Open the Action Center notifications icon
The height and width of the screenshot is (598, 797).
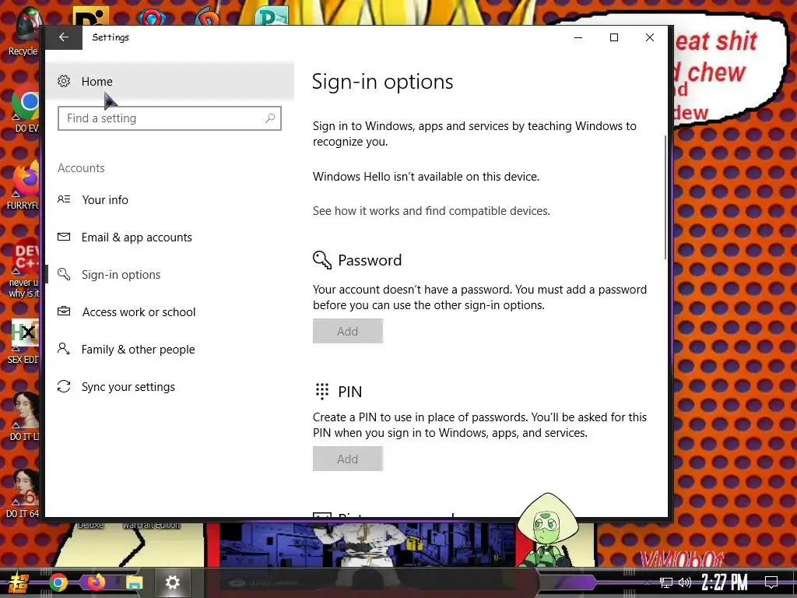[x=771, y=582]
